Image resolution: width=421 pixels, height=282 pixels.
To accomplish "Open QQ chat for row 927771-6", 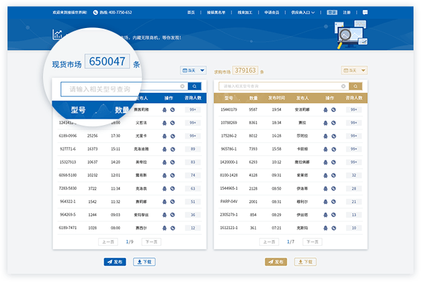I will (164, 150).
